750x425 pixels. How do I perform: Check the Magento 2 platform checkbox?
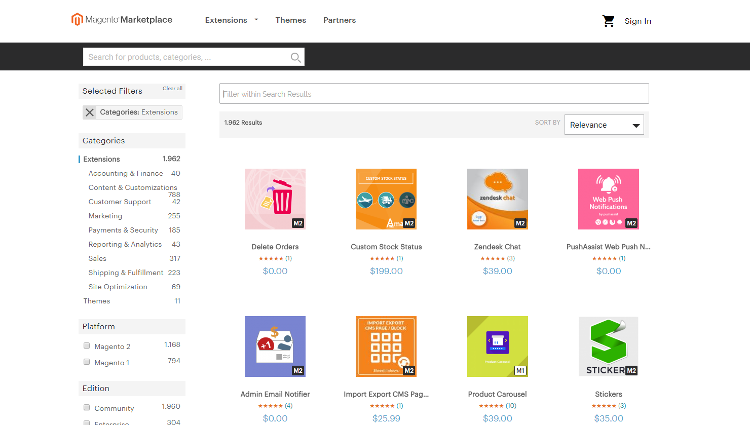point(86,345)
